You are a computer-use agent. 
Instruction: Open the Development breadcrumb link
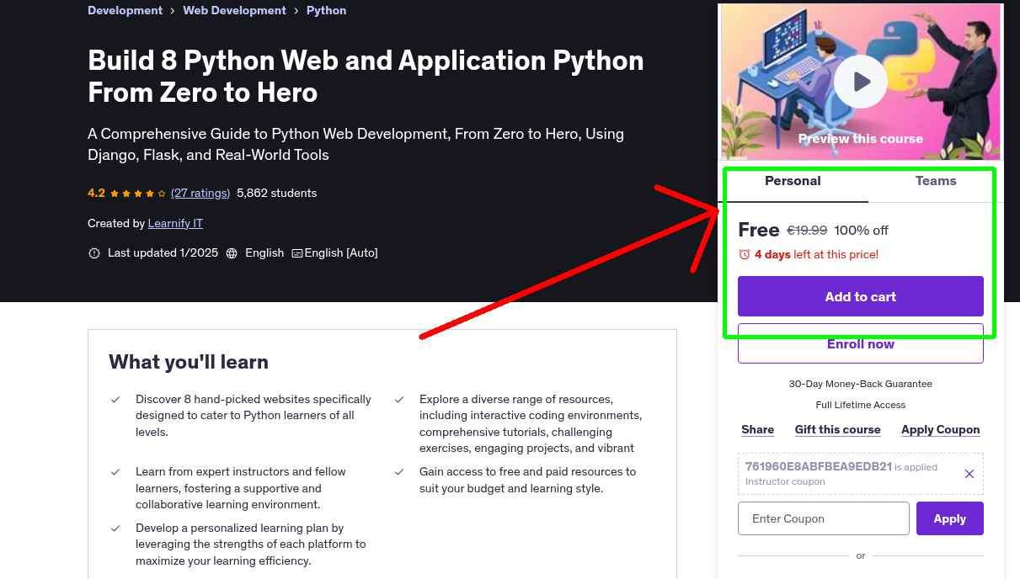(125, 11)
